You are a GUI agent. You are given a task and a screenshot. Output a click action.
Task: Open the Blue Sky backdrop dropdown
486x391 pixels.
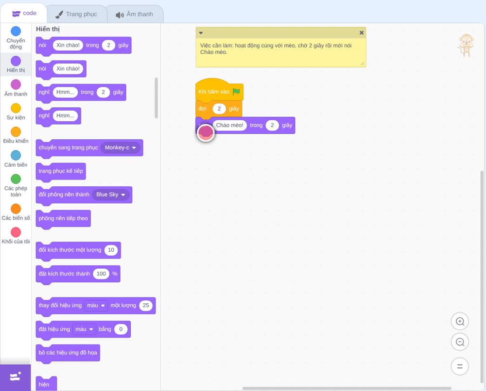[111, 195]
